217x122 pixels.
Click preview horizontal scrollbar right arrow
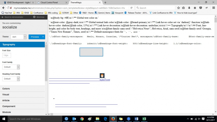pyautogui.click(x=213, y=114)
